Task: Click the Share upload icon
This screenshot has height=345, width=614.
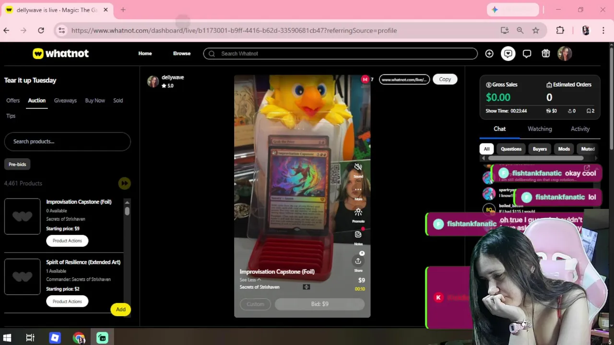Action: [x=358, y=261]
